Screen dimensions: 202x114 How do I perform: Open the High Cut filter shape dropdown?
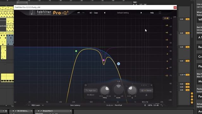click(91, 91)
